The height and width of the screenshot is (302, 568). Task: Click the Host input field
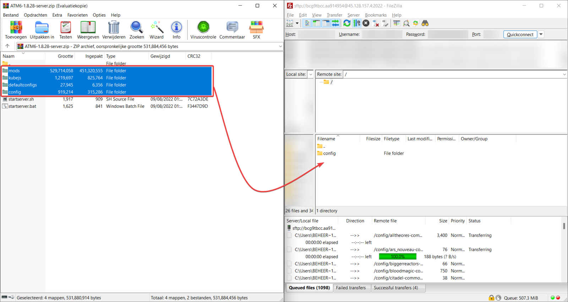(x=316, y=34)
